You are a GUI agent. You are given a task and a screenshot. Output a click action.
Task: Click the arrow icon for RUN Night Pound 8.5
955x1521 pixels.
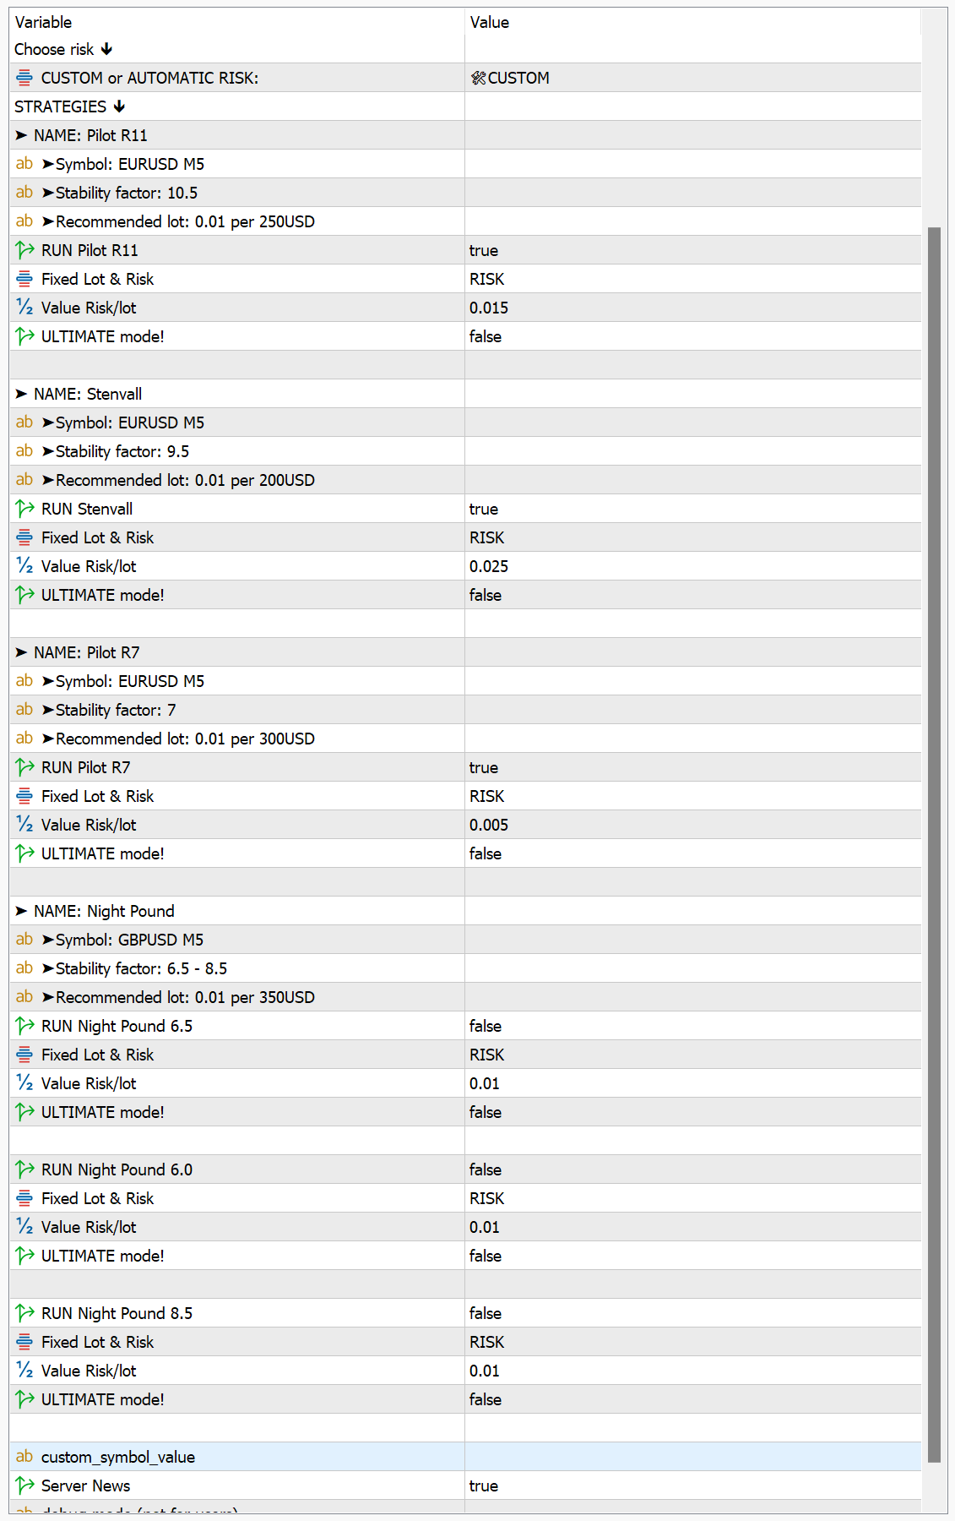coord(24,1313)
